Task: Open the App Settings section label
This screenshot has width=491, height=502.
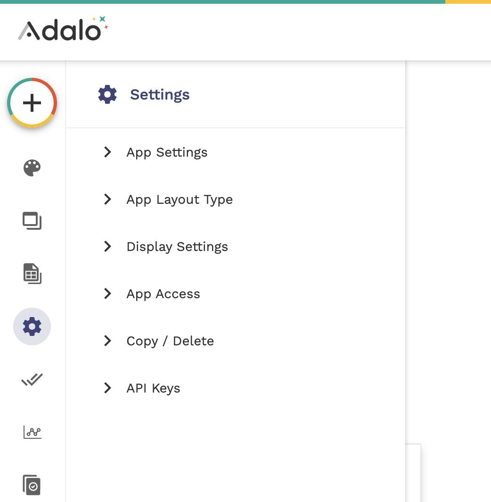Action: 167,152
